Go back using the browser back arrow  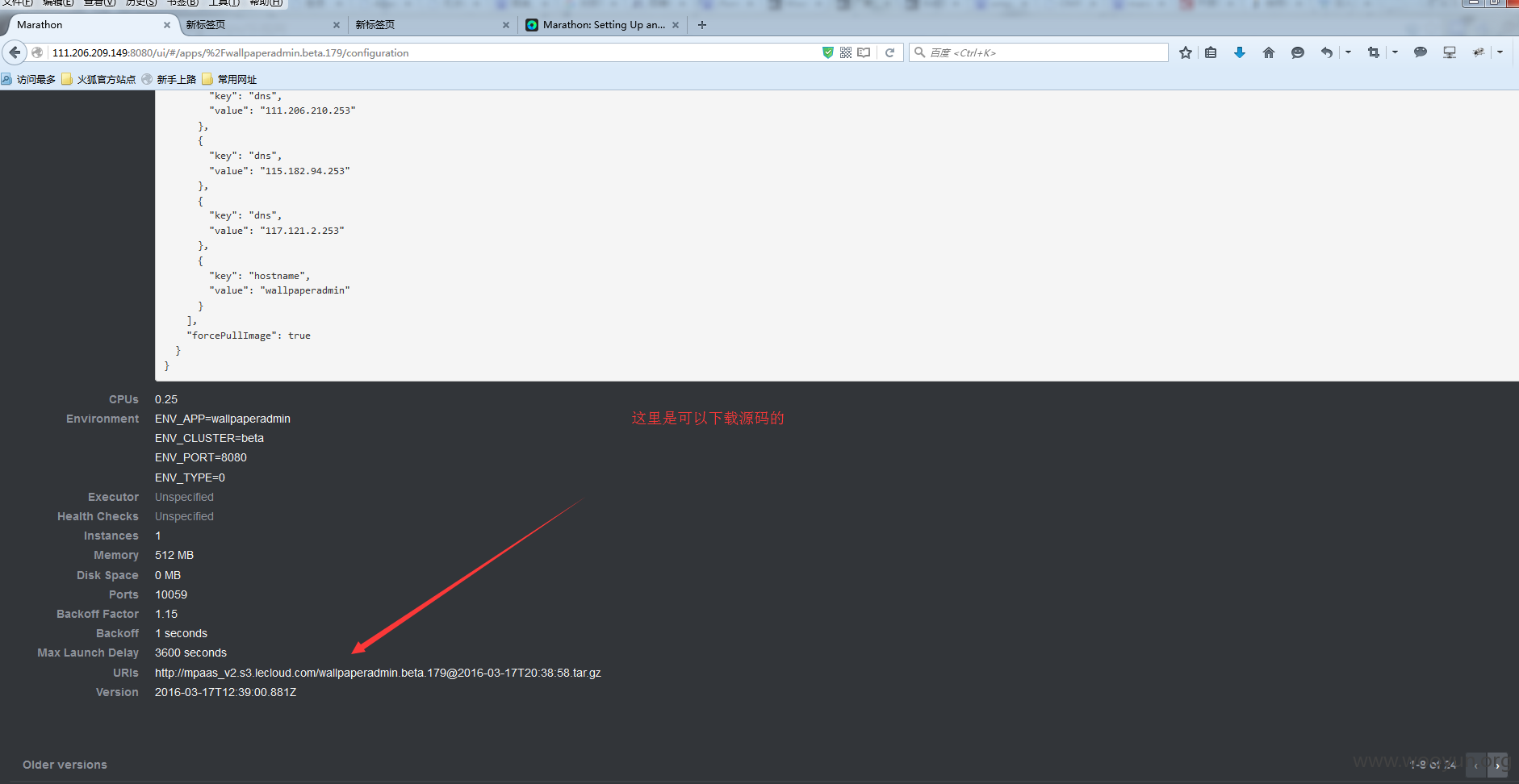15,52
